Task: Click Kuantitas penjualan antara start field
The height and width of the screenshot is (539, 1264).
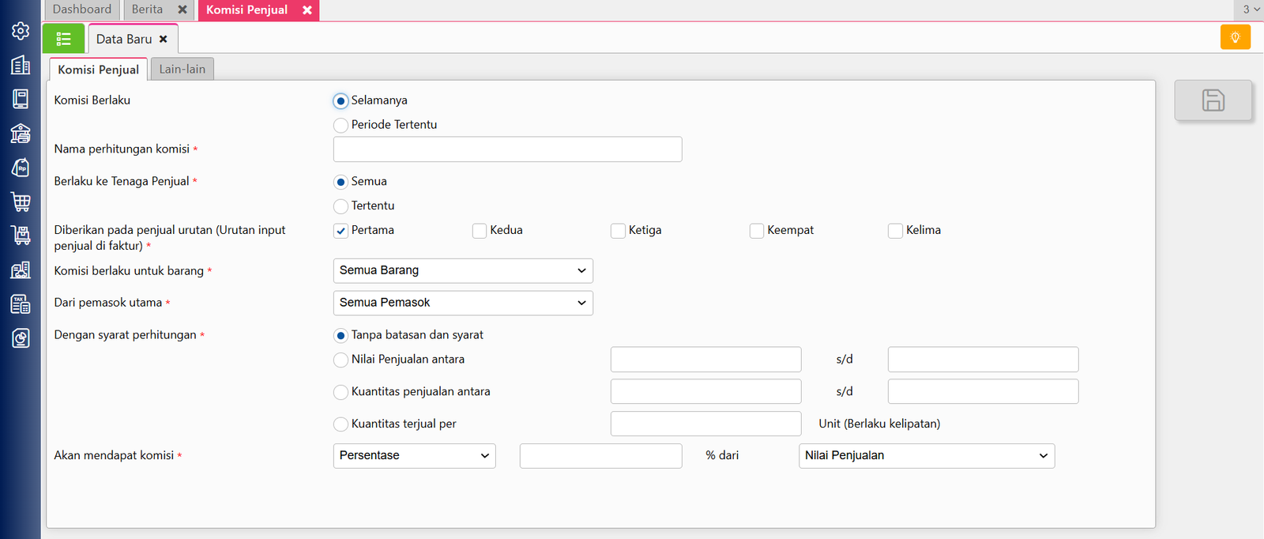Action: (706, 392)
